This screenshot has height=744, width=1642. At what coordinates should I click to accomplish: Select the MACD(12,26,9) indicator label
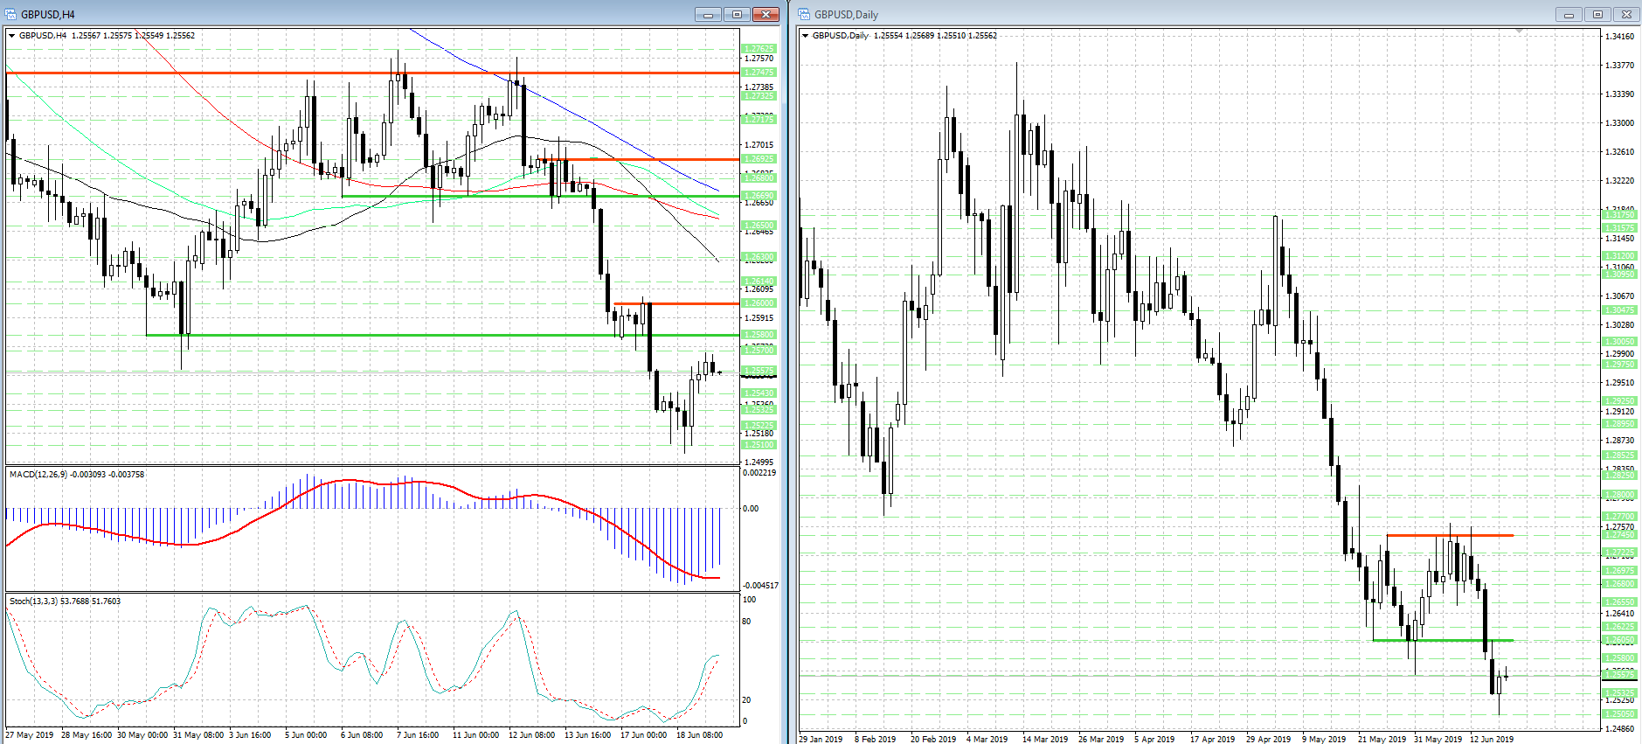(x=77, y=474)
